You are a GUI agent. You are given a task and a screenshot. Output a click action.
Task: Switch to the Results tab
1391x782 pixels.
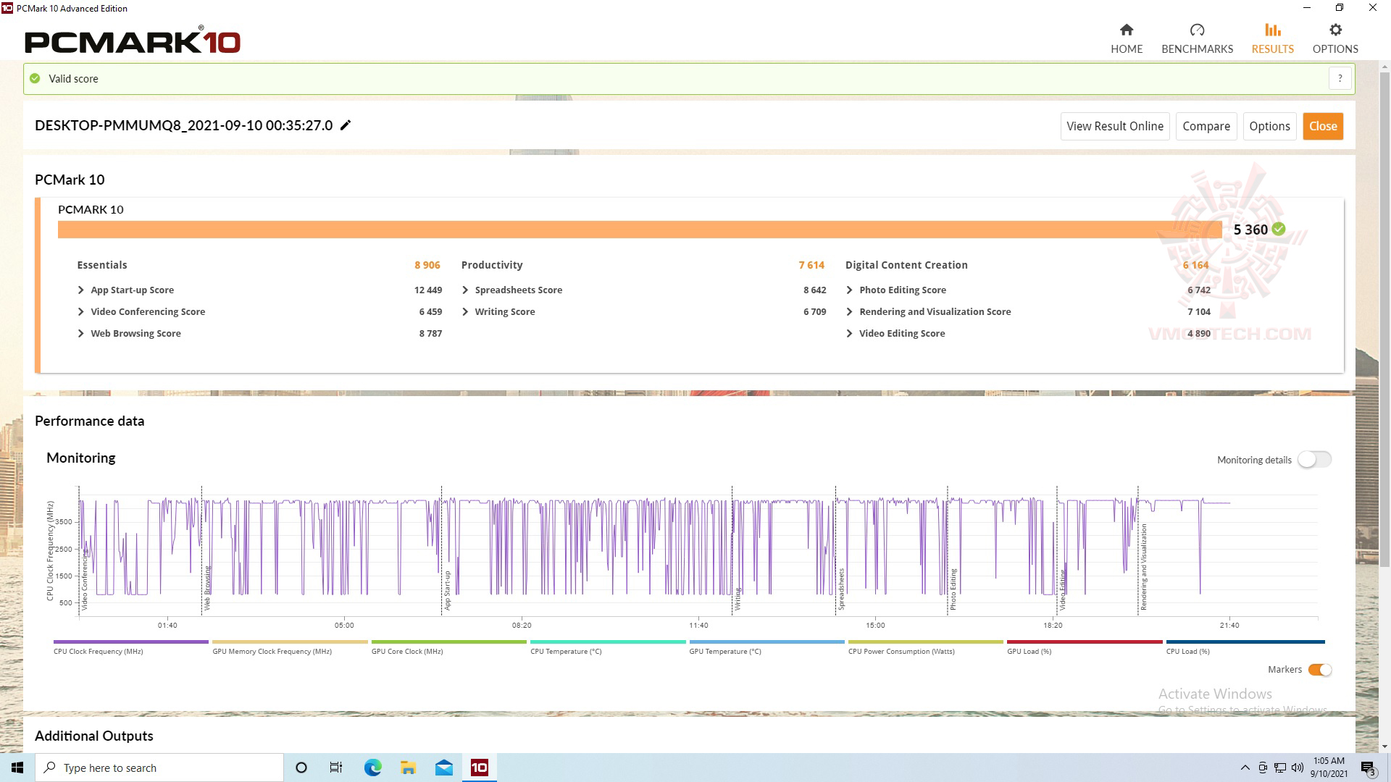click(1272, 38)
